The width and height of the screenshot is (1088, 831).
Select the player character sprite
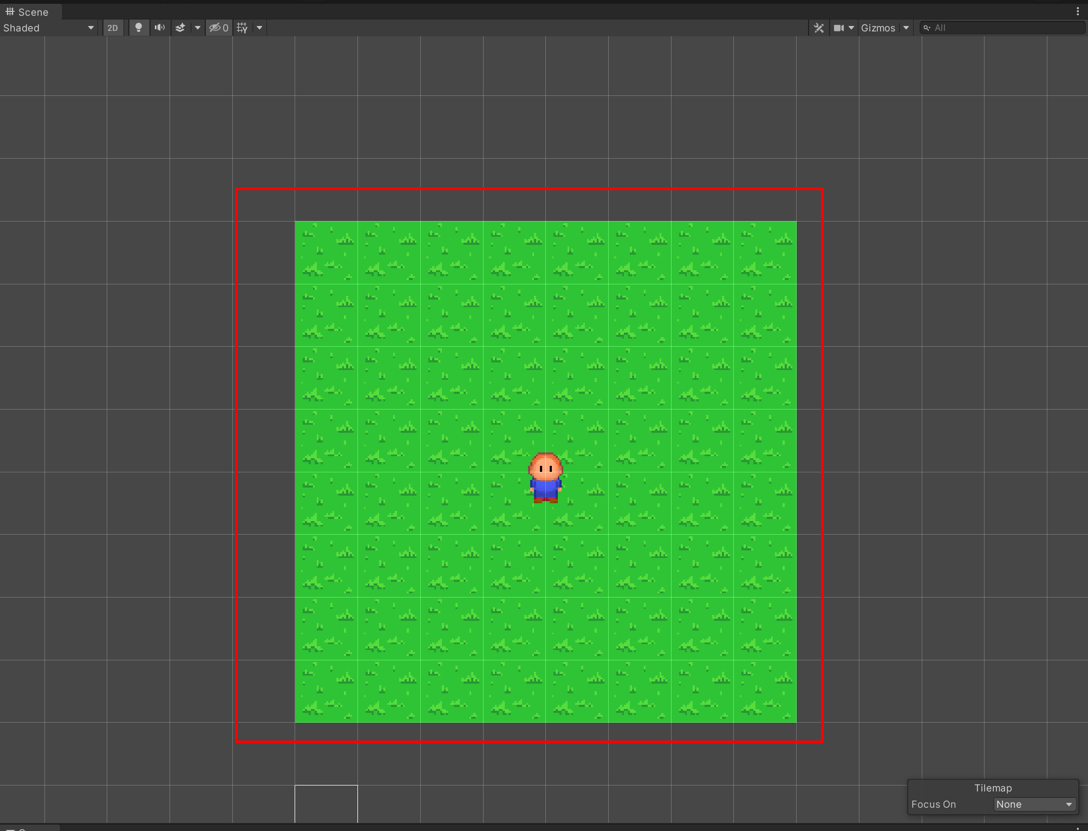(546, 479)
